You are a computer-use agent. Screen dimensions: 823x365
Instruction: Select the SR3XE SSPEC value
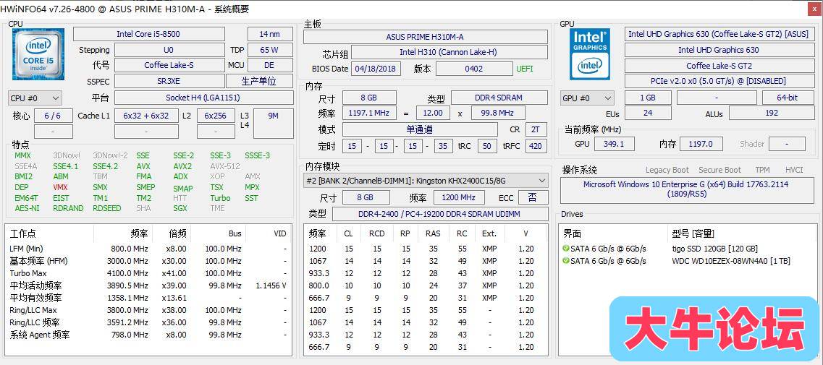point(169,81)
